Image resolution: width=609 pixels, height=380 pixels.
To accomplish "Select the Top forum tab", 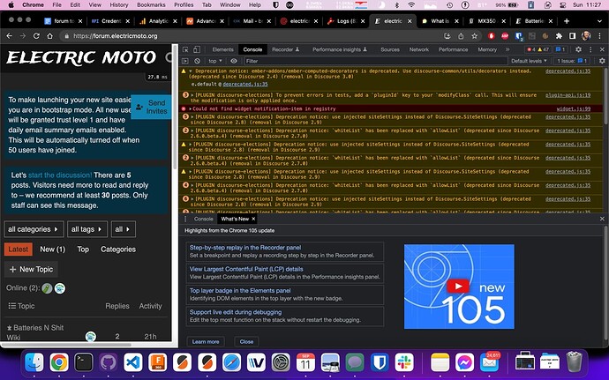I will pyautogui.click(x=83, y=250).
